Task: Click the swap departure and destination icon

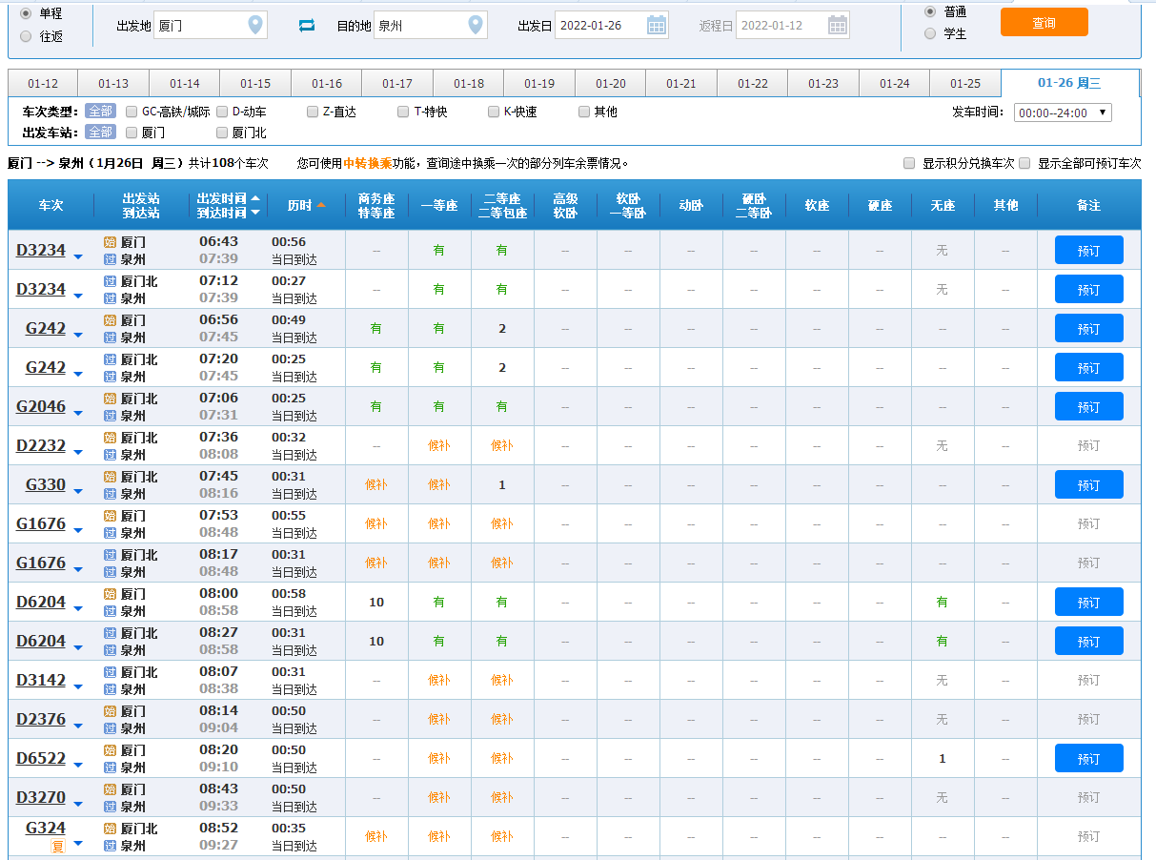Action: tap(306, 26)
